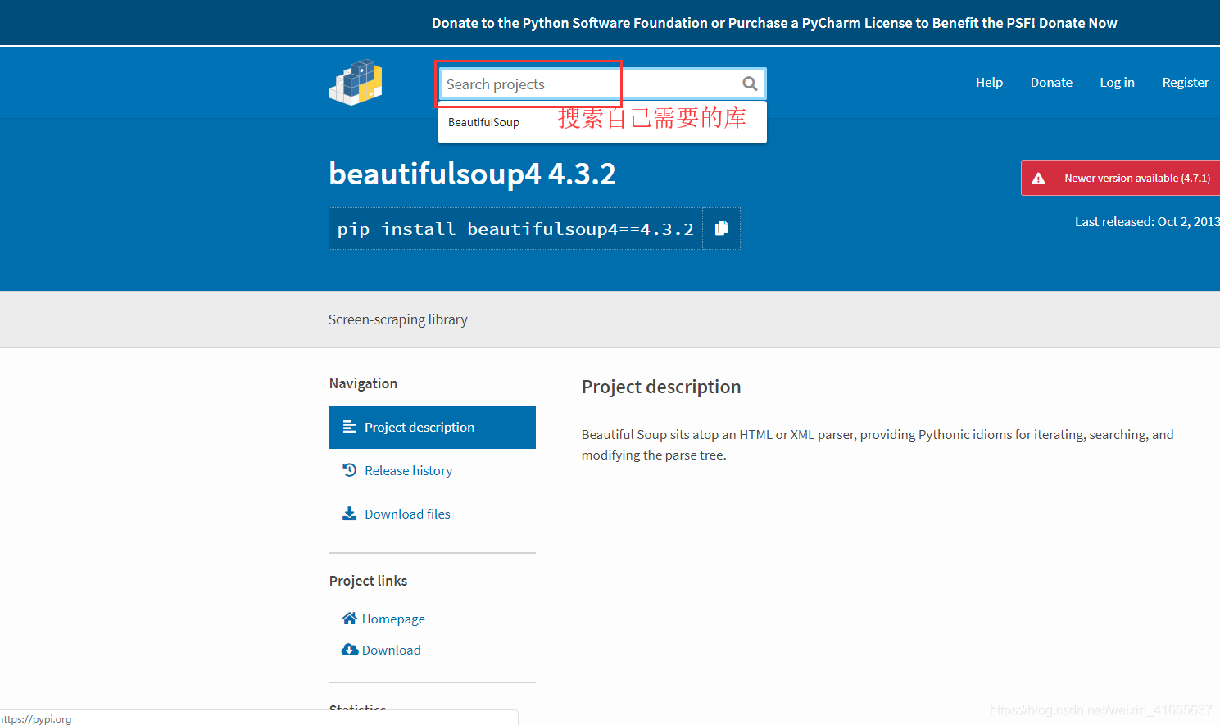Select the Project description tab

point(433,427)
